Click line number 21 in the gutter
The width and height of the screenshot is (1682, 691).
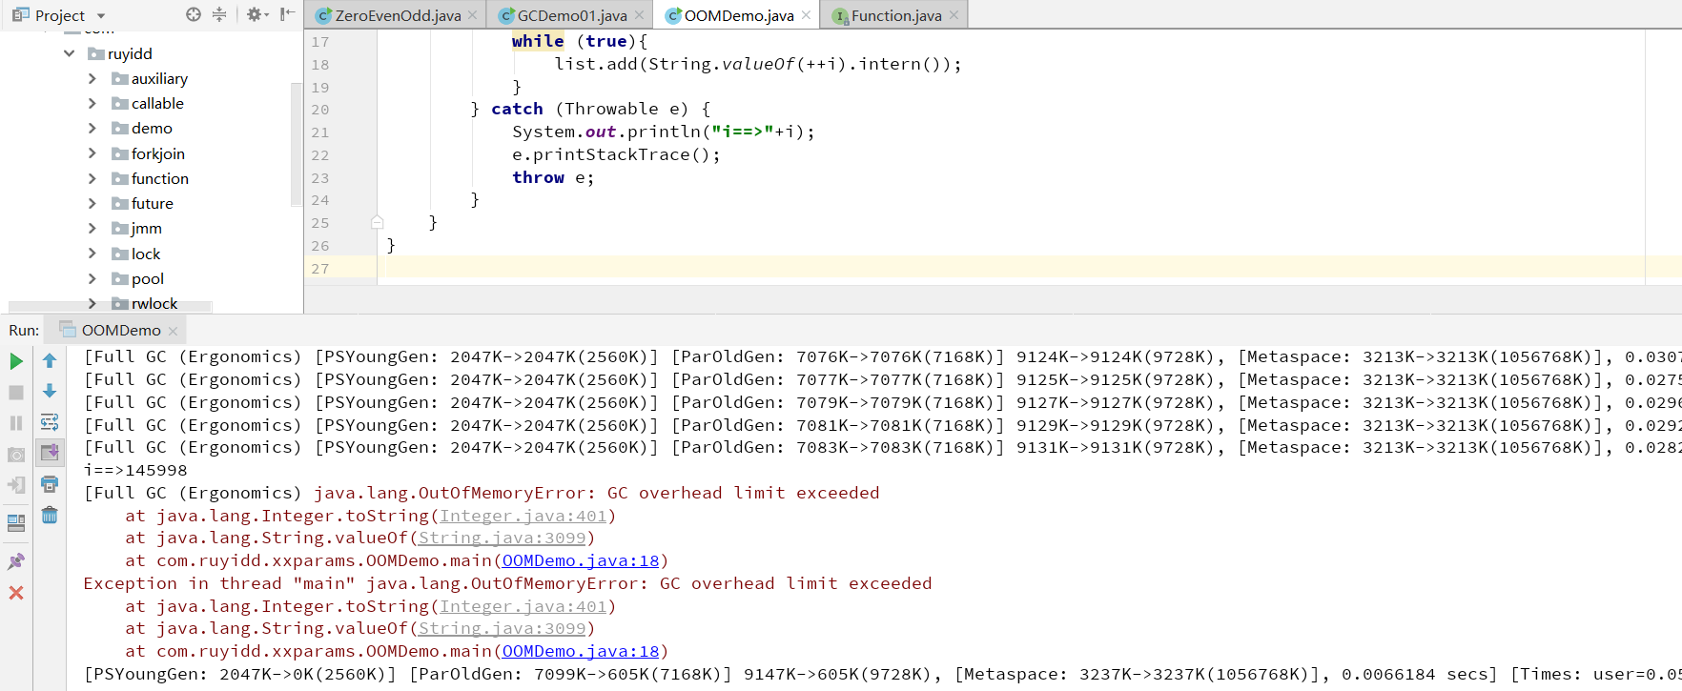320,132
